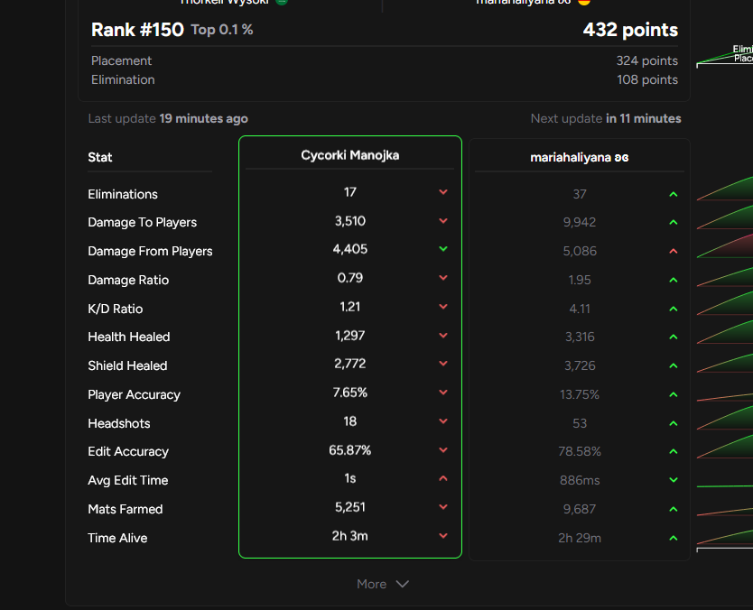Image resolution: width=753 pixels, height=610 pixels.
Task: Click the red down arrow beside 1,297
Action: pos(443,335)
